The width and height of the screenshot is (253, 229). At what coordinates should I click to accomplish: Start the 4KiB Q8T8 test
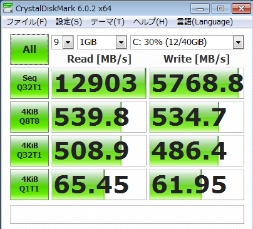(x=29, y=117)
